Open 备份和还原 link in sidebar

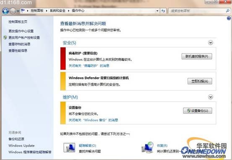[16, 139]
